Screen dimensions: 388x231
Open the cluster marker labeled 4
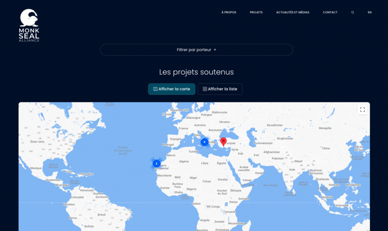[205, 142]
